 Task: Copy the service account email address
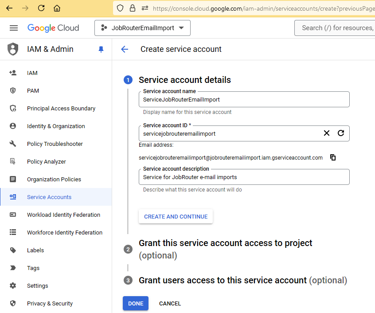(333, 157)
